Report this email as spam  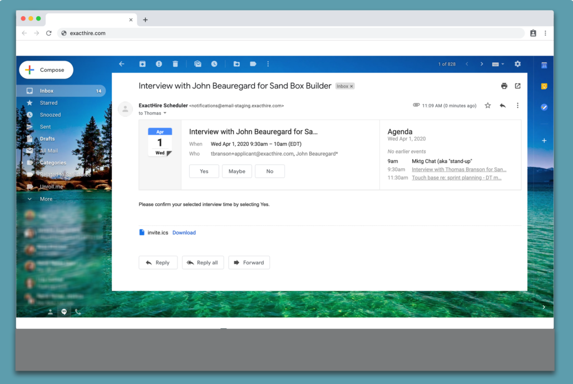(x=159, y=64)
